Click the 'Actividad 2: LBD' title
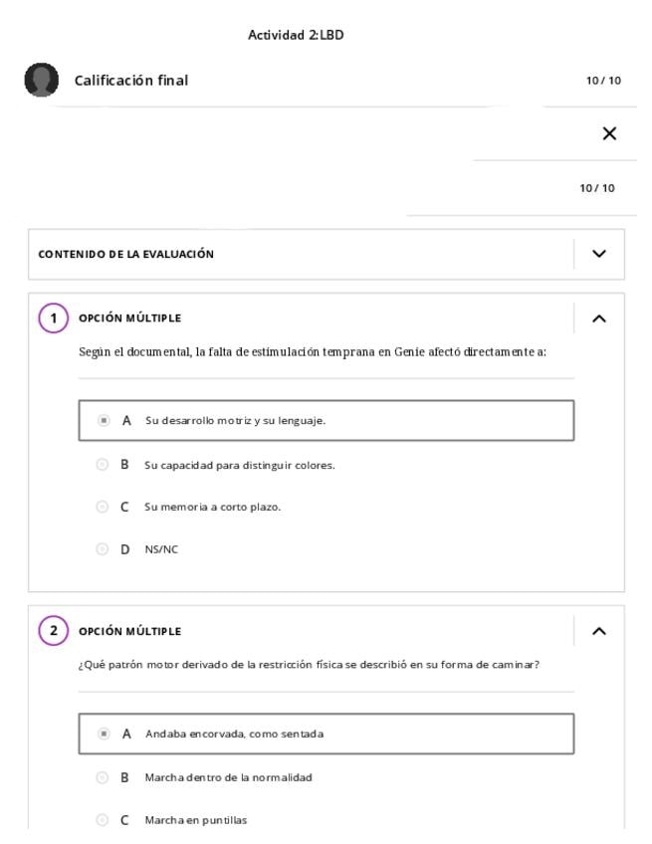 (296, 36)
